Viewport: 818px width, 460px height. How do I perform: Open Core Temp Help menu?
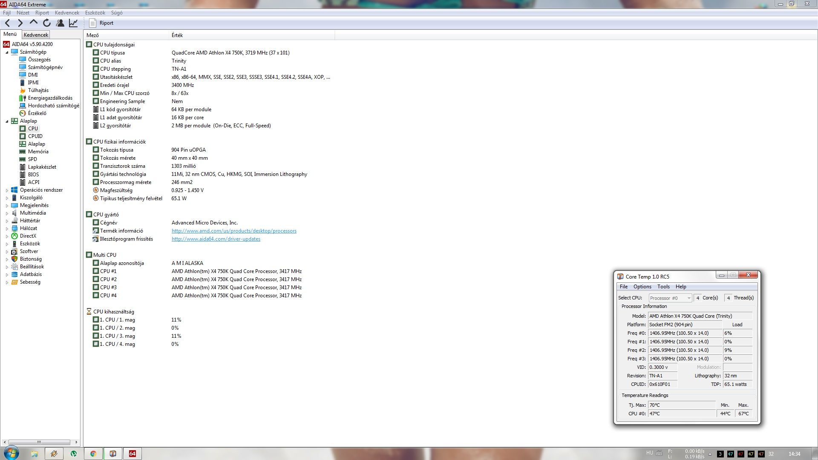tap(681, 287)
